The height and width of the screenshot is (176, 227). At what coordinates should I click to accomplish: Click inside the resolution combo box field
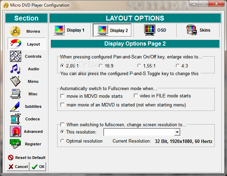coord(139,132)
